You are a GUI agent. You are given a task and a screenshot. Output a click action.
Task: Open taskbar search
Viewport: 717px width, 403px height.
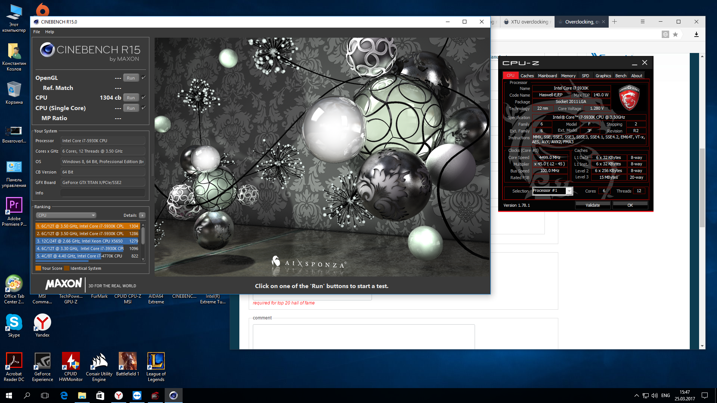click(x=27, y=396)
